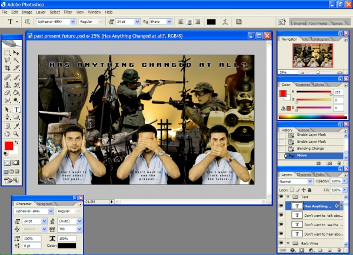This screenshot has width=353, height=255.
Task: Select the Horizontal Type tool in toolbox
Action: [x=16, y=109]
